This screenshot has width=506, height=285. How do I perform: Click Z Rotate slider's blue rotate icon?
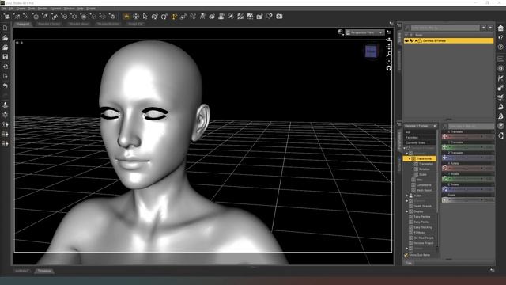(x=444, y=189)
